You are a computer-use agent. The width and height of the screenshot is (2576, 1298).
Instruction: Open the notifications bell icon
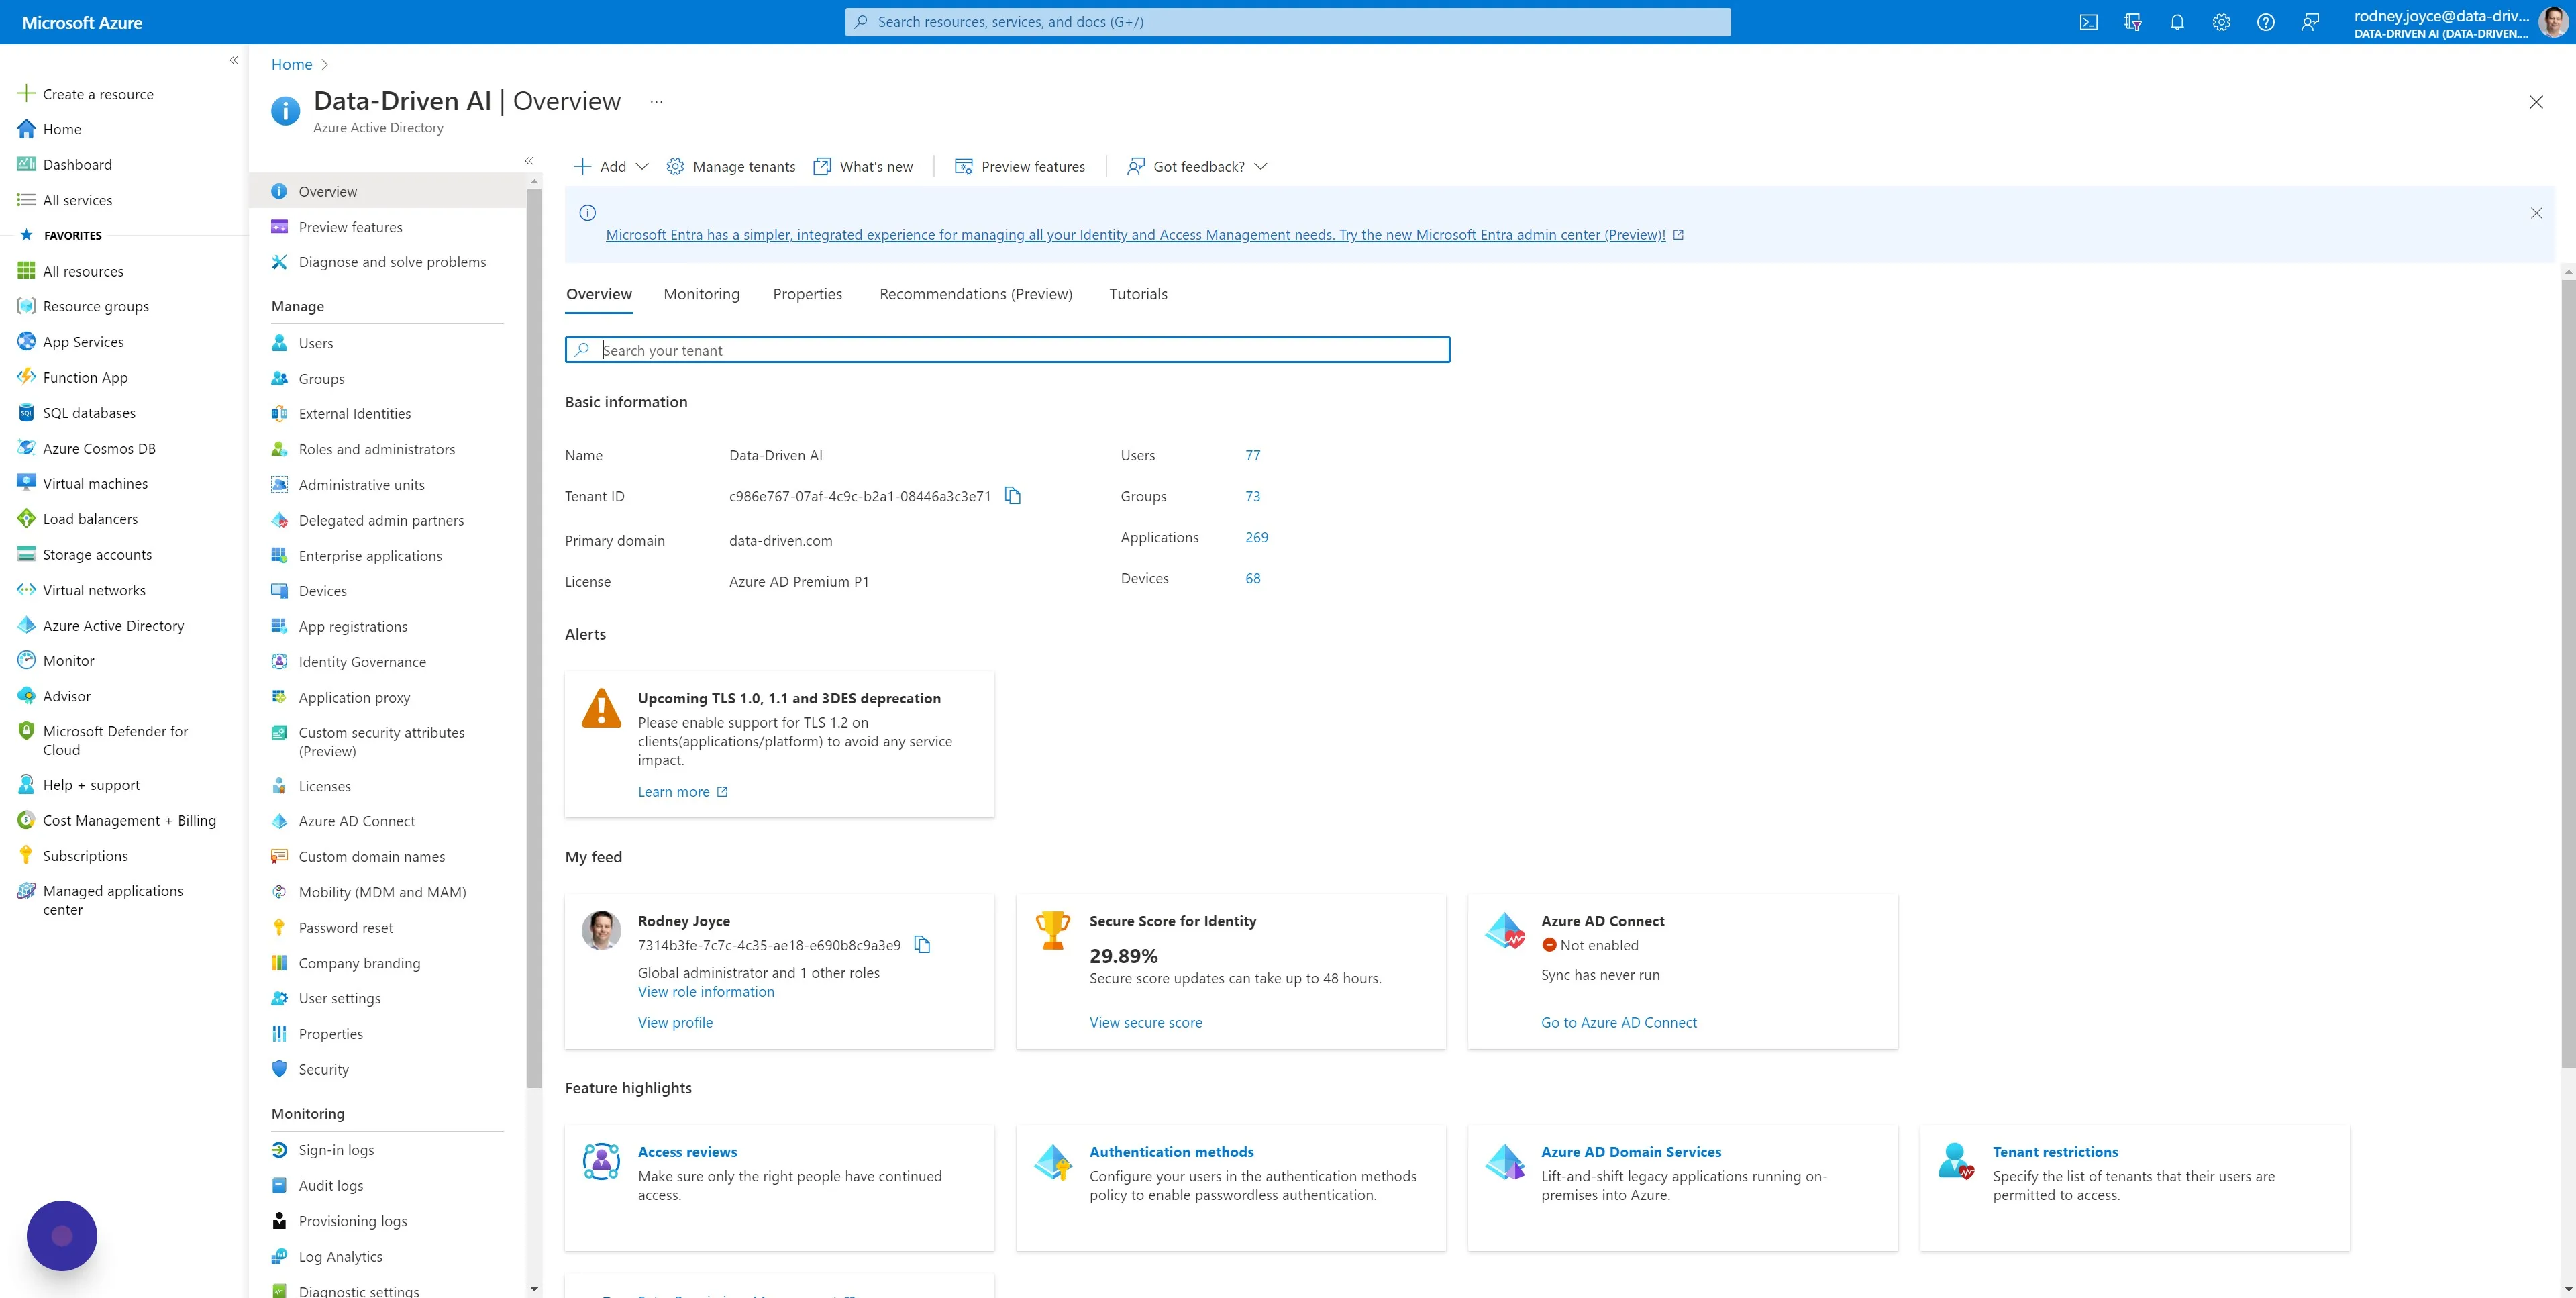[2177, 22]
